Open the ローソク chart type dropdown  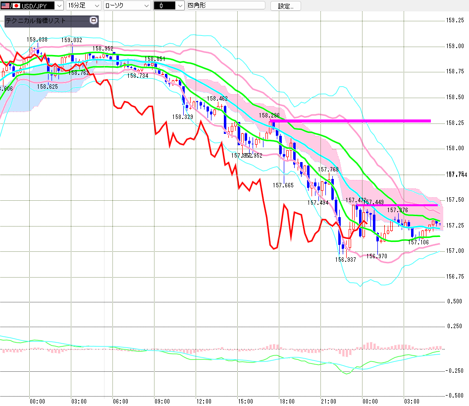click(x=127, y=5)
